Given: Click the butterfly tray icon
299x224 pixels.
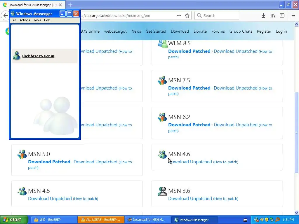Looking at the screenshot, I should 262,220.
